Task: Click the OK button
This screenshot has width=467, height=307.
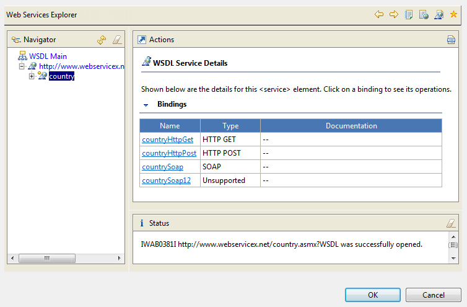Action: [x=372, y=295]
